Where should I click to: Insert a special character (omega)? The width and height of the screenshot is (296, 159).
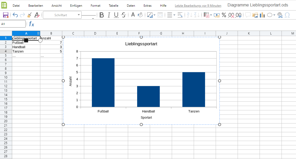287,15
